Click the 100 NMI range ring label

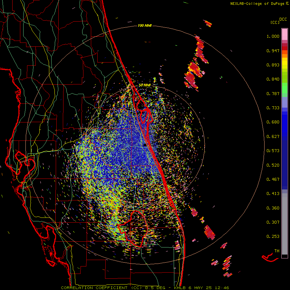145,25
